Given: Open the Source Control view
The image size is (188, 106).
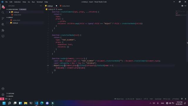Looking at the screenshot, I should (x=3, y=18).
